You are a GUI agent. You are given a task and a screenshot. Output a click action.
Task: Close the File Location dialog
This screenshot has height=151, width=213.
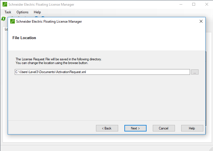point(201,21)
